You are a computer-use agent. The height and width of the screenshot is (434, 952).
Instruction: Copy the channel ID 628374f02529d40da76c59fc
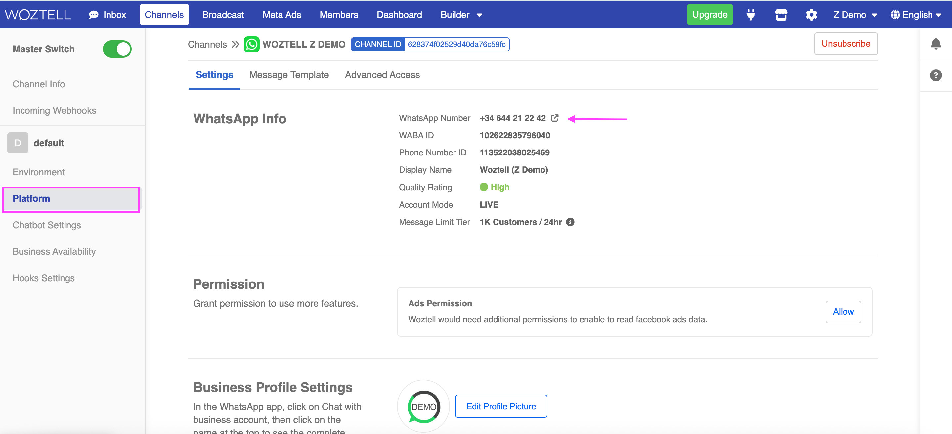pos(456,44)
